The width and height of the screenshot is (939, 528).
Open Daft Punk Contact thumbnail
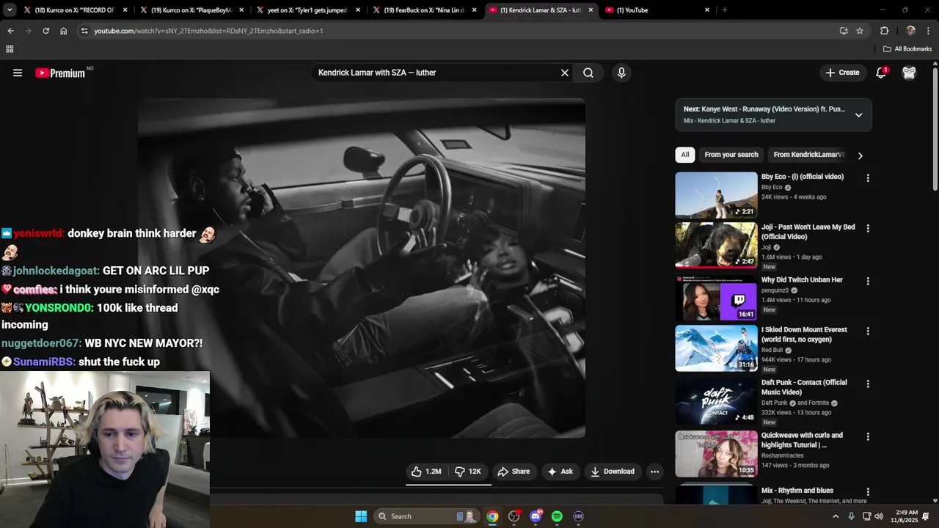(x=716, y=400)
